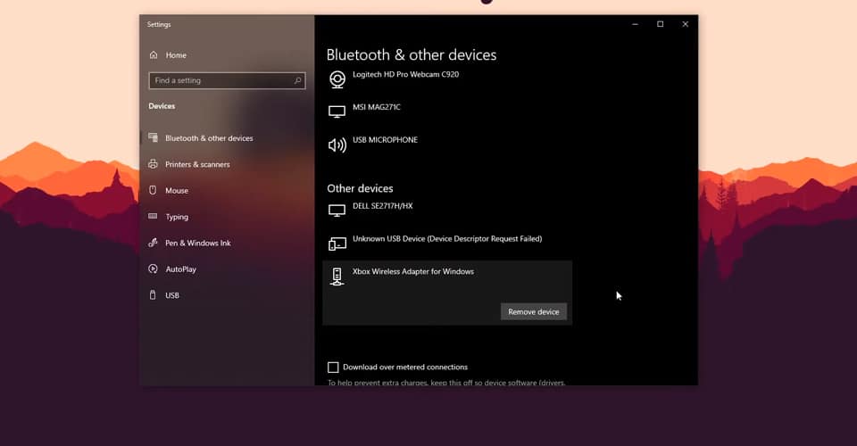Click the Typing keyboard icon
The width and height of the screenshot is (857, 446).
153,216
